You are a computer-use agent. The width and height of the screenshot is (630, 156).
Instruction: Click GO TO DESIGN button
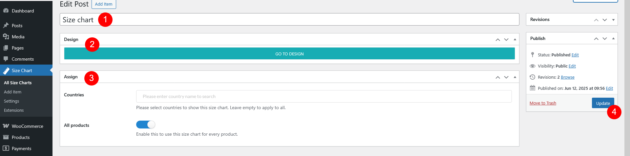click(x=289, y=54)
